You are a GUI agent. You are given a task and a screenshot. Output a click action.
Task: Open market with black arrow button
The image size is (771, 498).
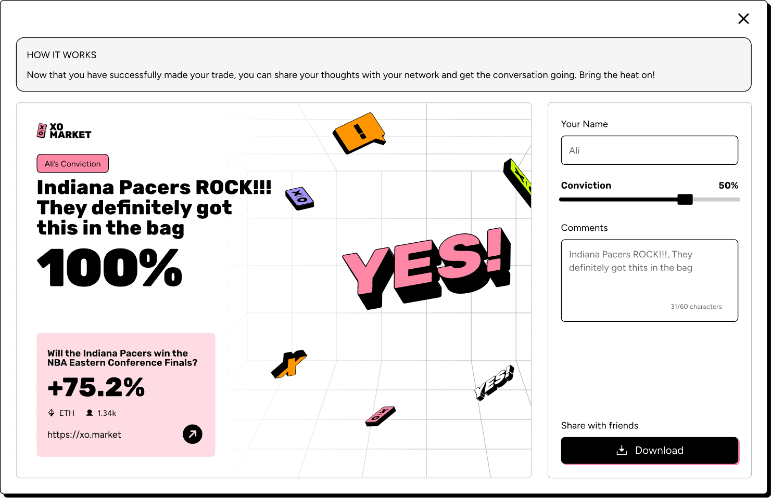(193, 434)
